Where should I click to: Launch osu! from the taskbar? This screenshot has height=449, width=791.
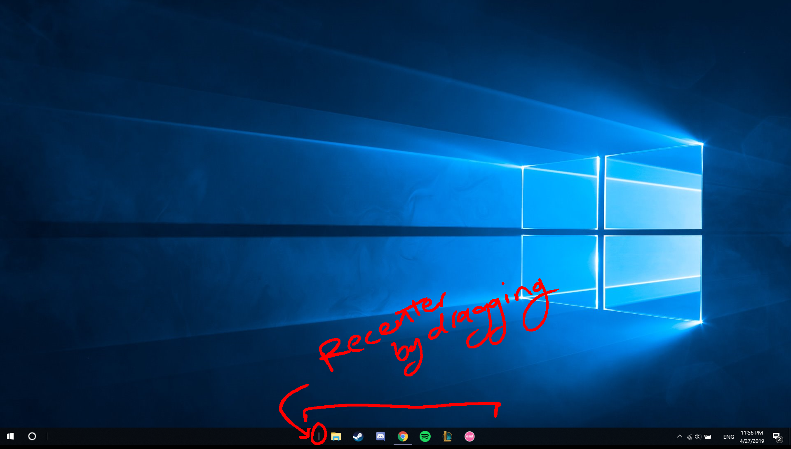pyautogui.click(x=469, y=436)
